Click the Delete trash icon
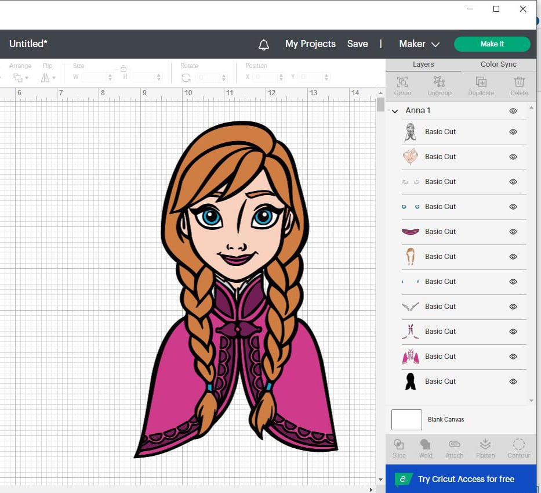541x493 pixels. coord(520,82)
